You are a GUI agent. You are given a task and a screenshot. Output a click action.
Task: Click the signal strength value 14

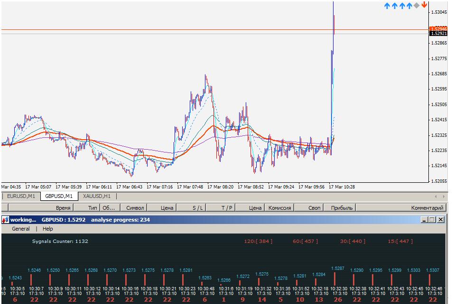pyautogui.click(x=262, y=300)
